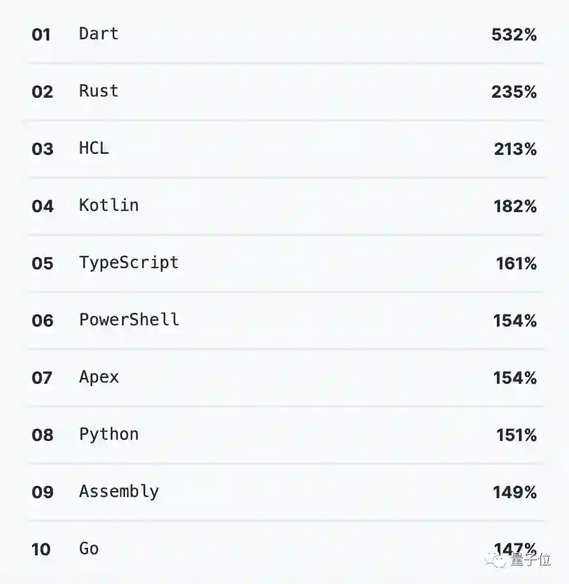
Task: Click the Python language name
Action: coord(109,434)
